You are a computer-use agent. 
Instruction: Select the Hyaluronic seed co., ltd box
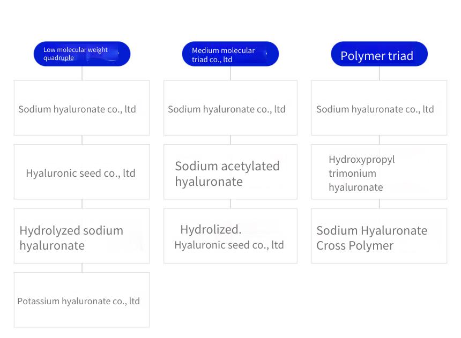pos(81,171)
